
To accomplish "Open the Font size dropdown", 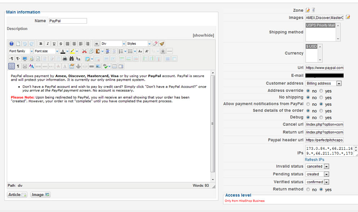I will (46, 51).
